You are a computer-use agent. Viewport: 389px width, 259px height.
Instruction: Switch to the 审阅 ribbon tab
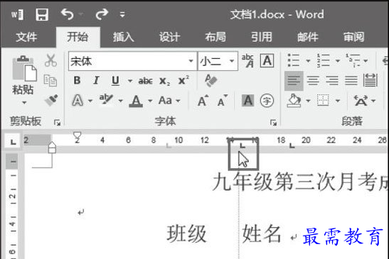tap(353, 37)
